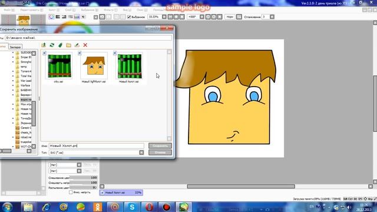
Task: Click the Отмена cancel button
Action: click(x=160, y=153)
